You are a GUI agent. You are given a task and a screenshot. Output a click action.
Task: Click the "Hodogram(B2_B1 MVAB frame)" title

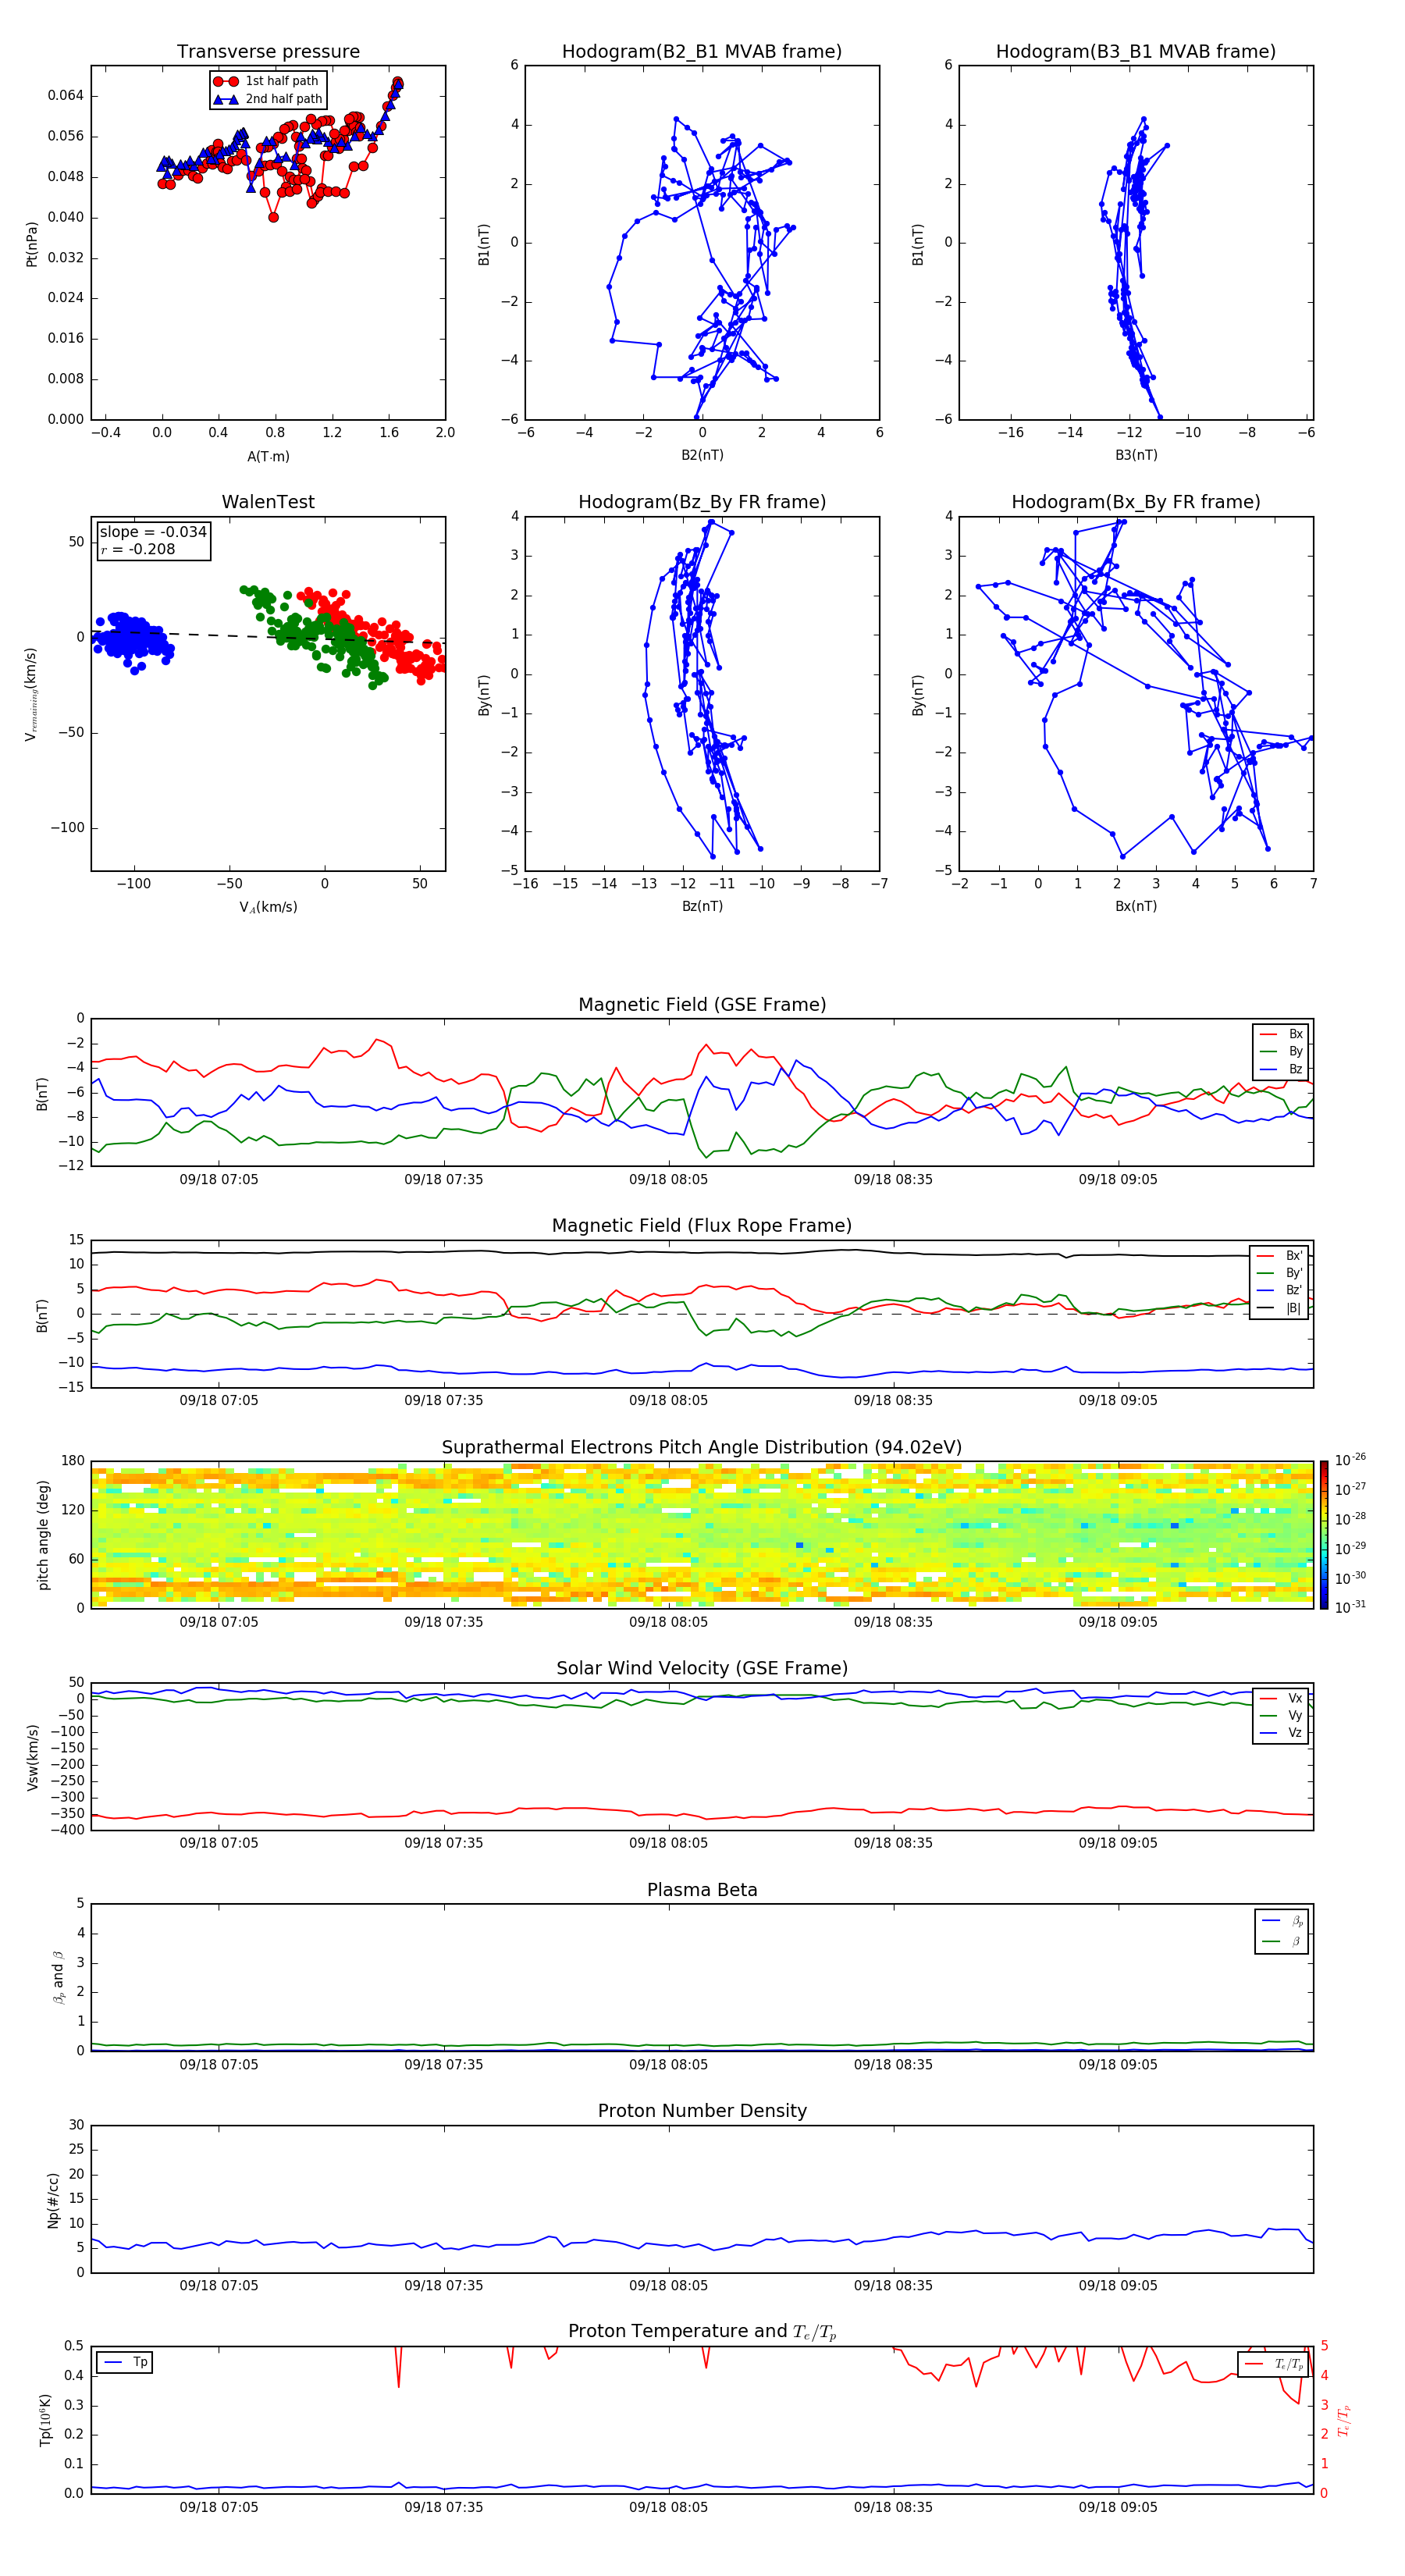coord(702,51)
